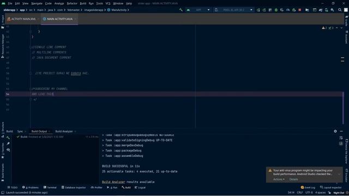The width and height of the screenshot is (349, 196).
Task: Open Project Structure from toolbar
Action: coord(307,10)
